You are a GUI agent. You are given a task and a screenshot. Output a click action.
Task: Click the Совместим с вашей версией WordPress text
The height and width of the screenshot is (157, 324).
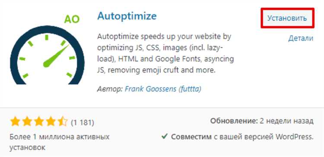click(x=243, y=137)
